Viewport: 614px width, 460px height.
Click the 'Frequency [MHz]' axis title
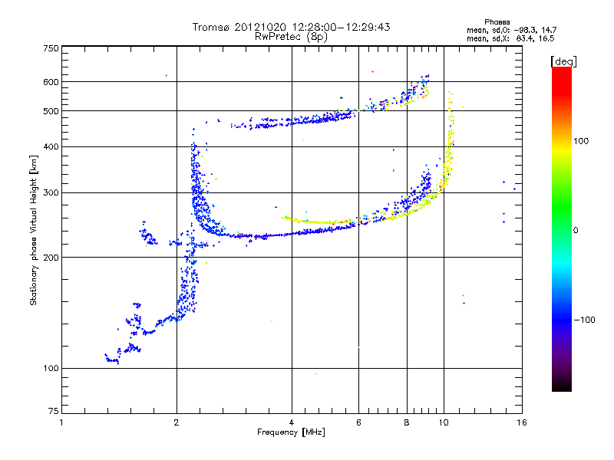(x=291, y=432)
